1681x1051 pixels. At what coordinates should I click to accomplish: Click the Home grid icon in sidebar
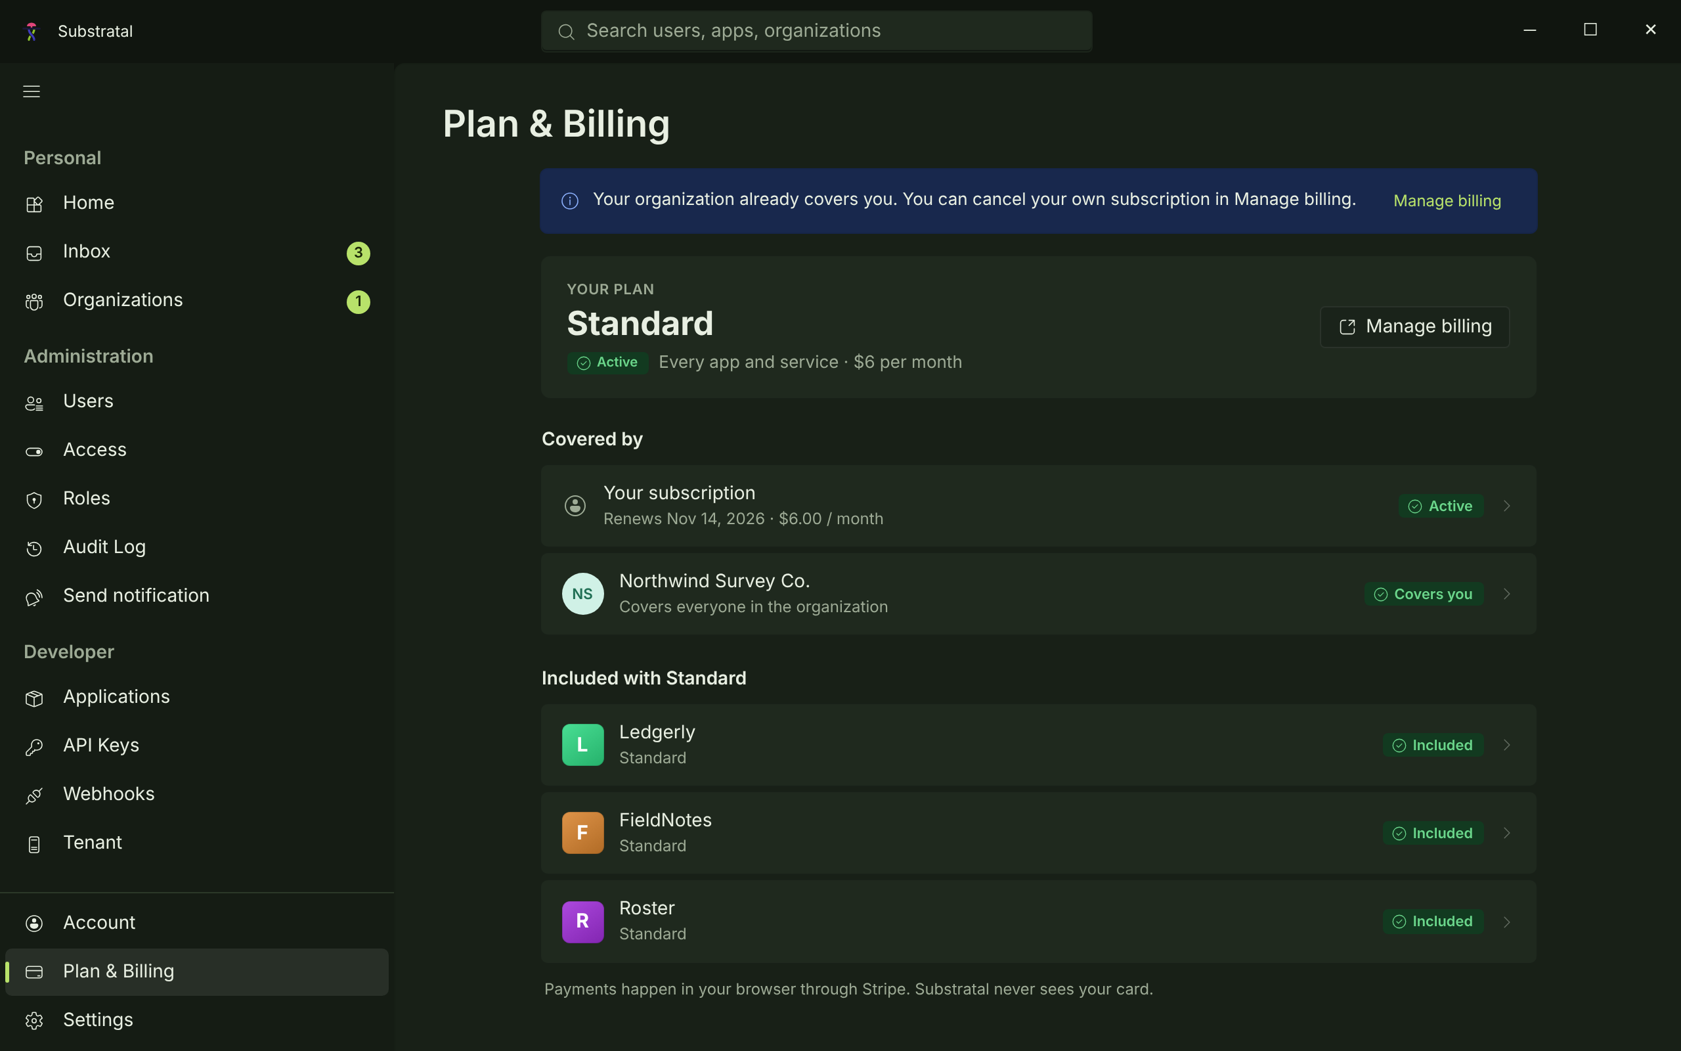pos(34,204)
